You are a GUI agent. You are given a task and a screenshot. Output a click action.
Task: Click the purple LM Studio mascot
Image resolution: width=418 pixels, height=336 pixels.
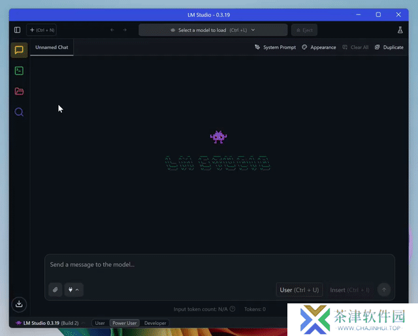pyautogui.click(x=218, y=137)
